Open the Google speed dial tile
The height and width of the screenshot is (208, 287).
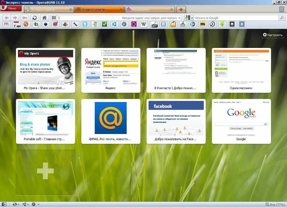click(241, 121)
